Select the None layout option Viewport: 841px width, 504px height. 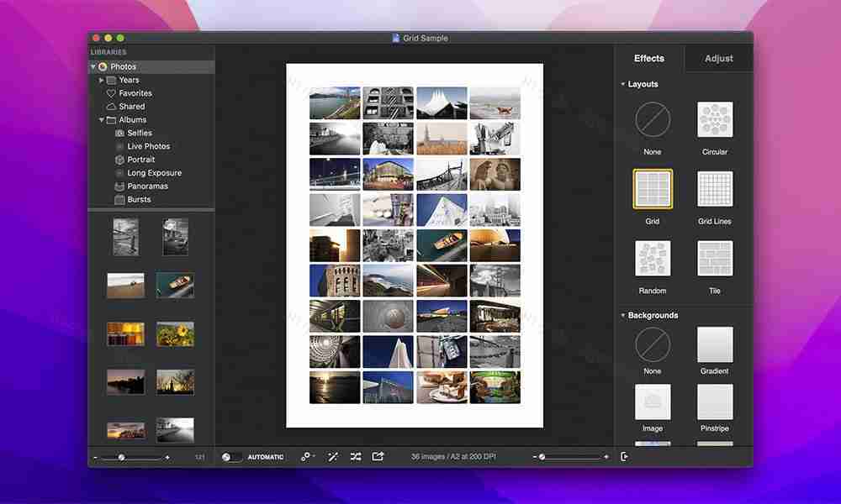point(652,120)
